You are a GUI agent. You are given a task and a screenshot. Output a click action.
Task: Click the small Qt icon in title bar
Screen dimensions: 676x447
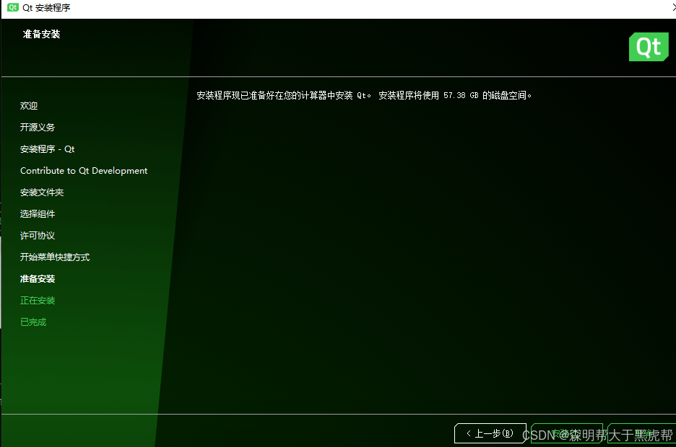click(x=13, y=7)
